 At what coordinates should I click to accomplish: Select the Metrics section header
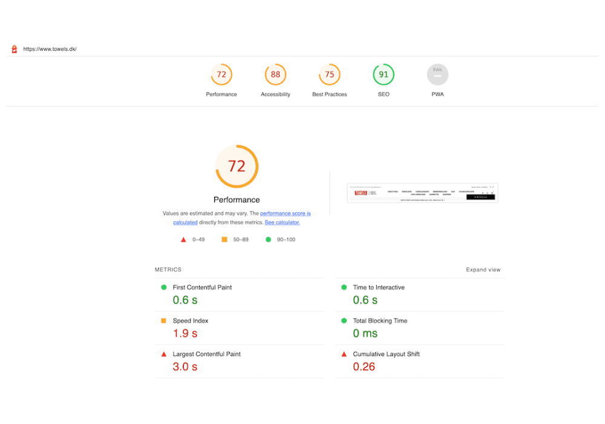168,270
